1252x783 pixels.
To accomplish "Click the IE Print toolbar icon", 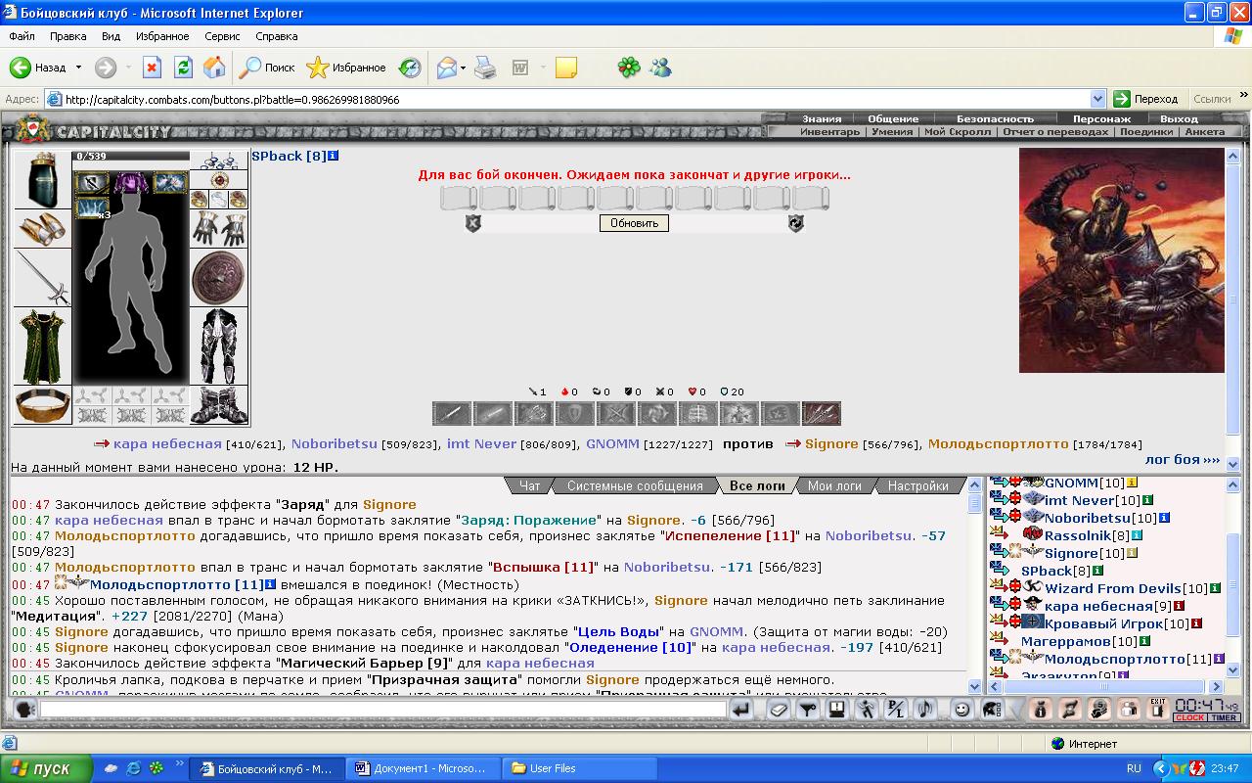I will click(485, 68).
